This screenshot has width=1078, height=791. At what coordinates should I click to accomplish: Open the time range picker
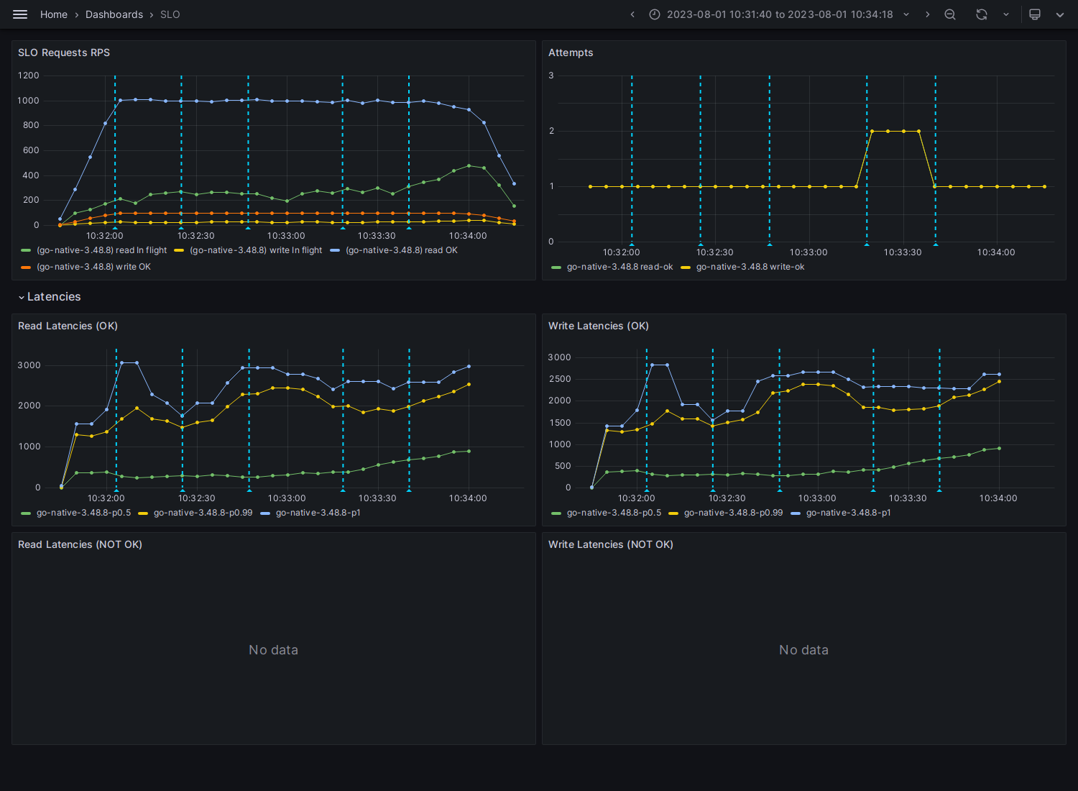(780, 14)
